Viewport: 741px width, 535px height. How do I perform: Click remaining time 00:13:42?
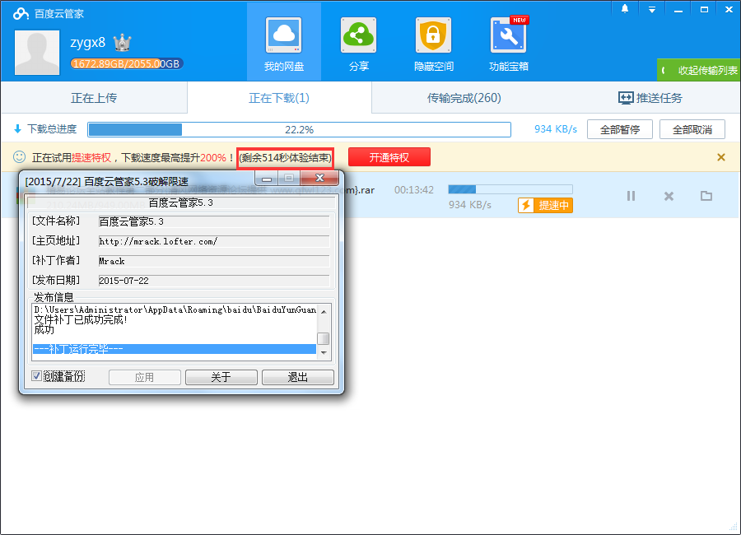pyautogui.click(x=414, y=190)
